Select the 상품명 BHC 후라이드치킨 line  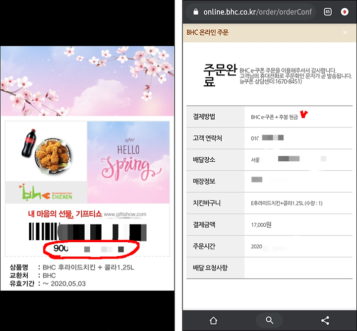click(72, 267)
